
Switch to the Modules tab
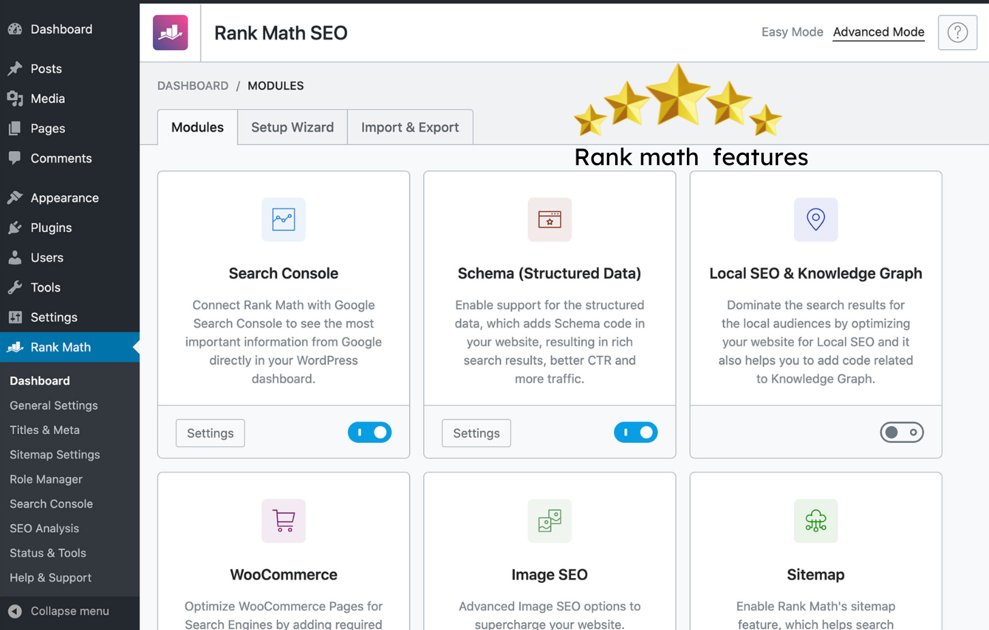click(x=197, y=127)
